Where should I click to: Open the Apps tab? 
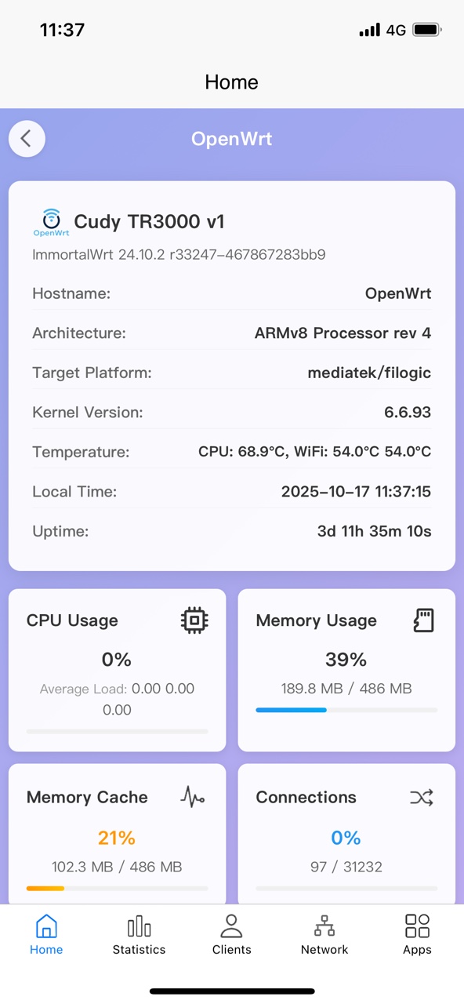coord(417,935)
